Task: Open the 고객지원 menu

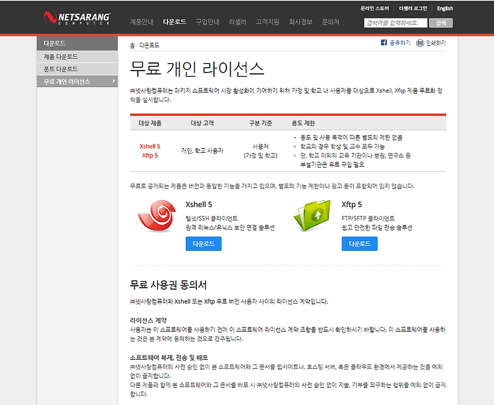Action: click(268, 22)
